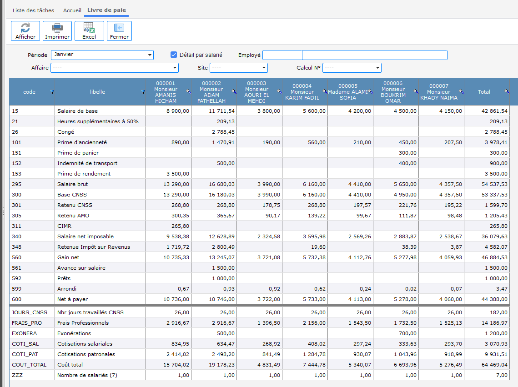Switch to the Liste des tâches tab
Image resolution: width=518 pixels, height=387 pixels.
point(33,10)
